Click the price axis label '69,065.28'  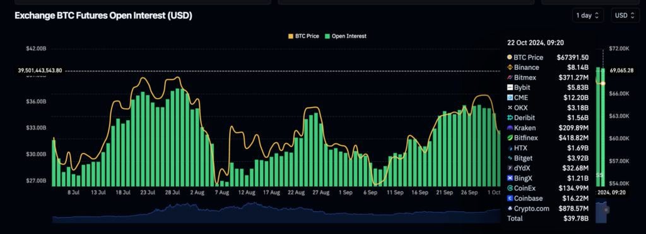click(x=621, y=70)
